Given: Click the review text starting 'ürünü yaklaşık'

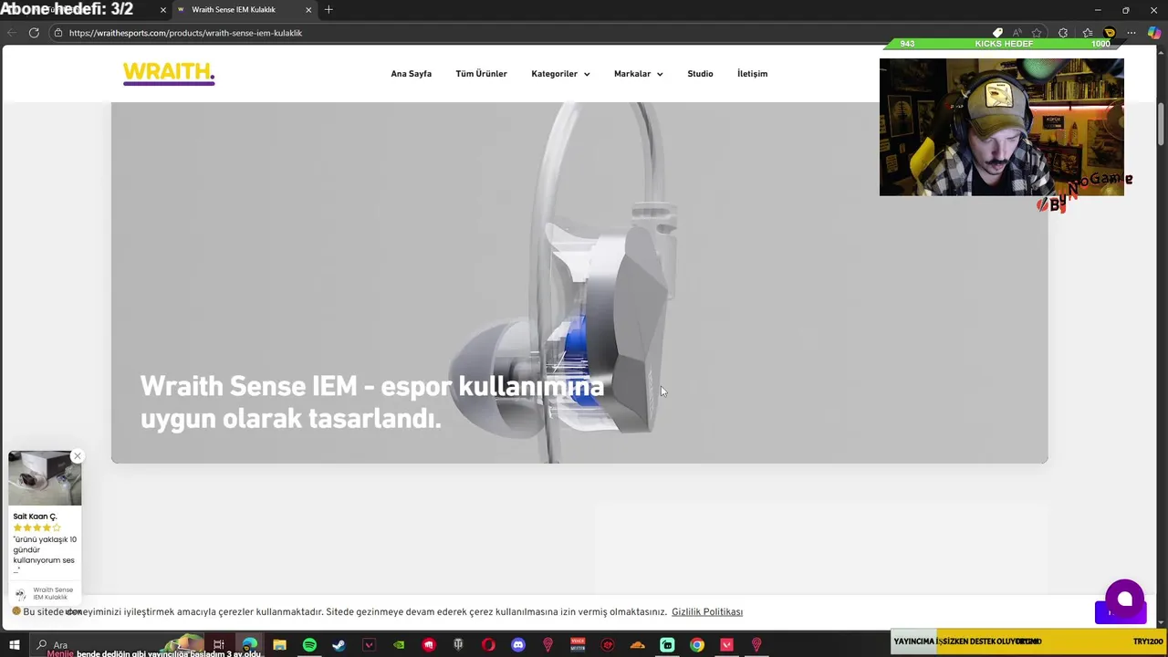Looking at the screenshot, I should coord(45,555).
